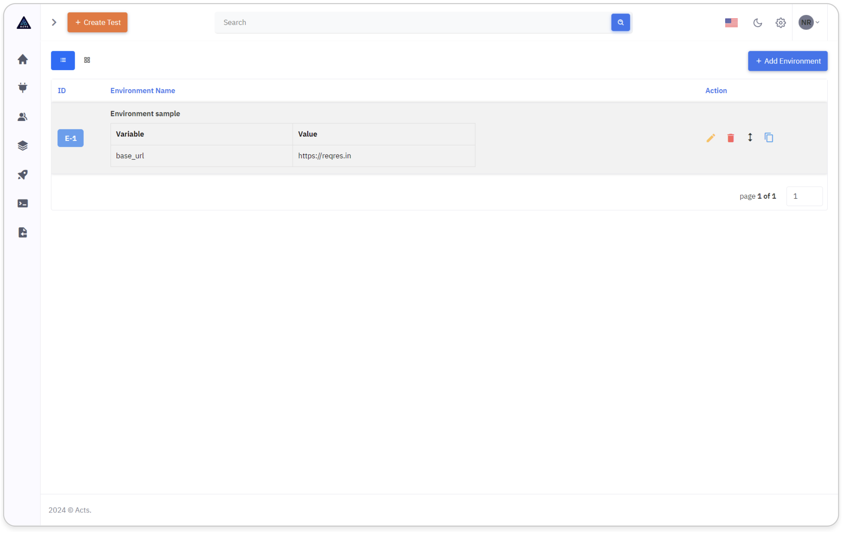This screenshot has height=536, width=843.
Task: Click the Create Test button
Action: [97, 22]
